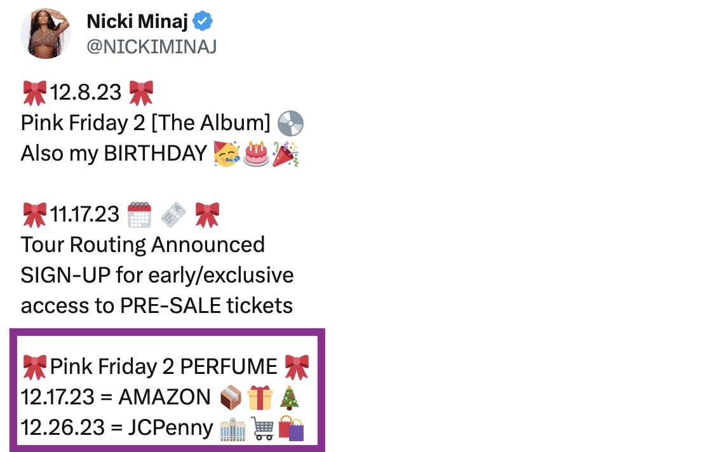
Task: Click the blue verified badge
Action: 203,22
